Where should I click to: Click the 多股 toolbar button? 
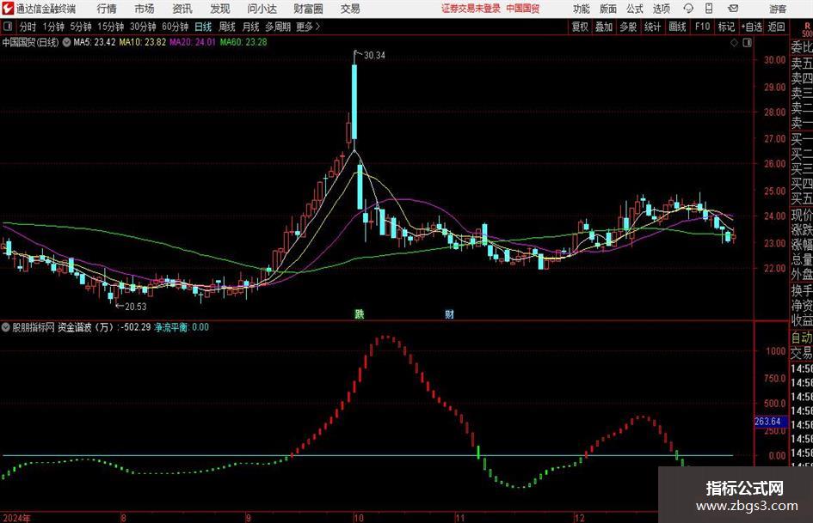click(x=628, y=27)
